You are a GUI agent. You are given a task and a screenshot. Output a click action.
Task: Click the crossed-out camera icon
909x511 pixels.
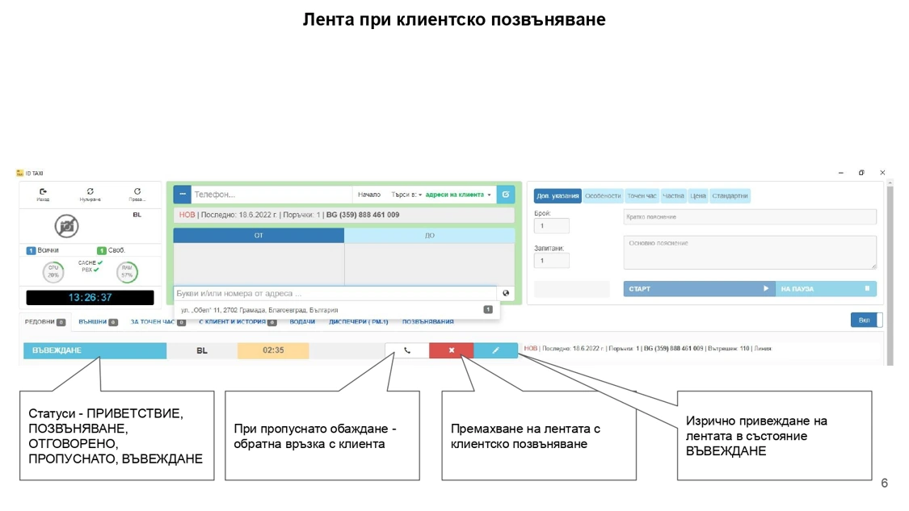tap(66, 226)
